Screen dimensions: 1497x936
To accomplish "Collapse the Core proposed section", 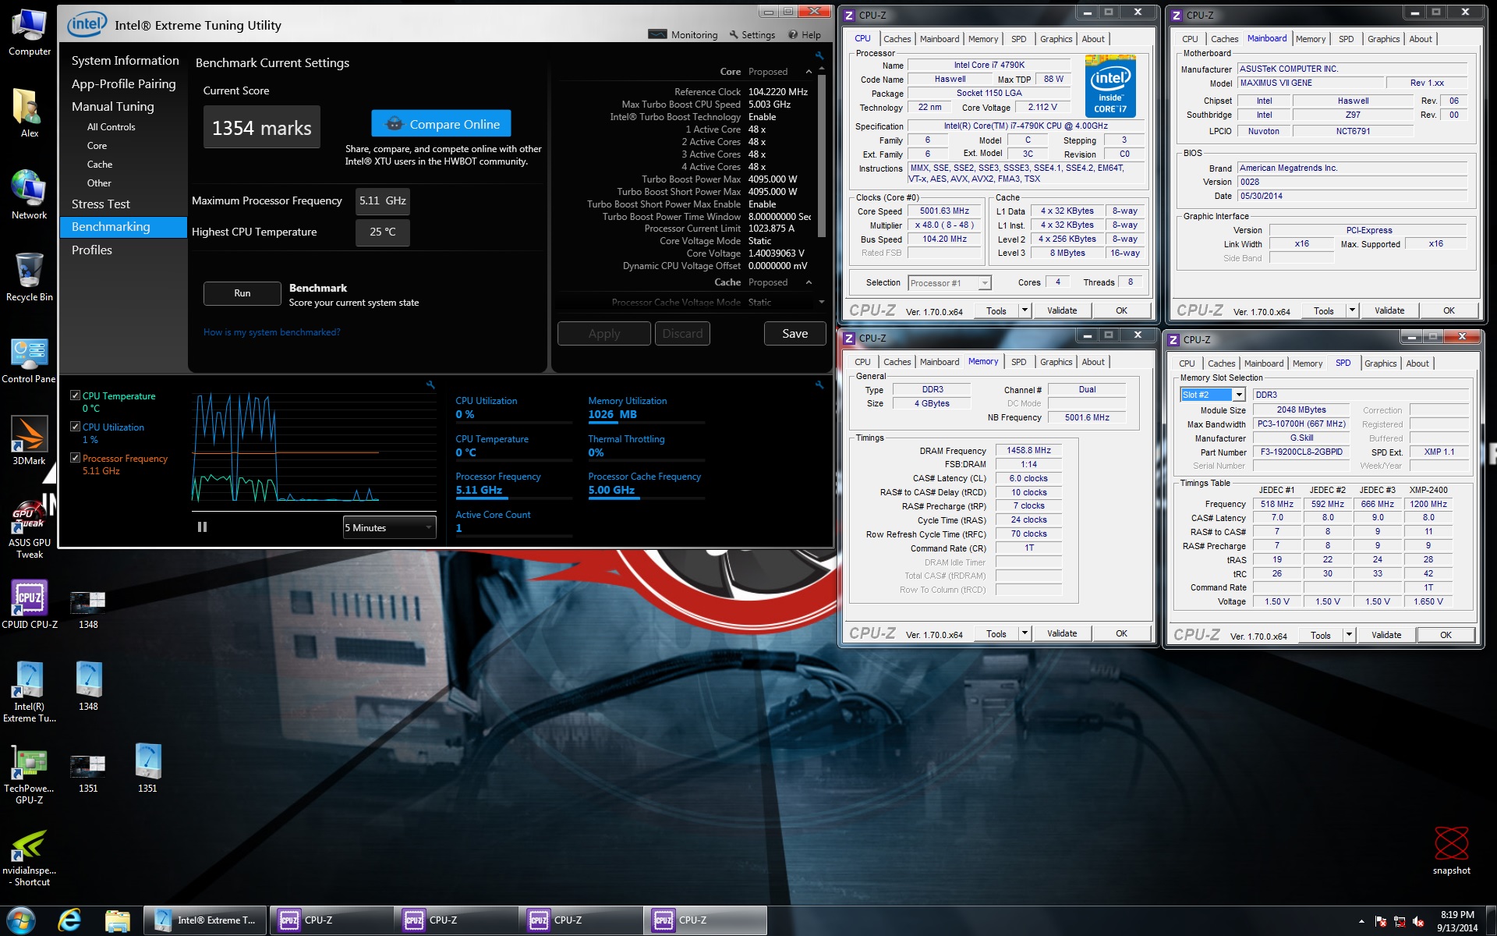I will click(x=809, y=72).
